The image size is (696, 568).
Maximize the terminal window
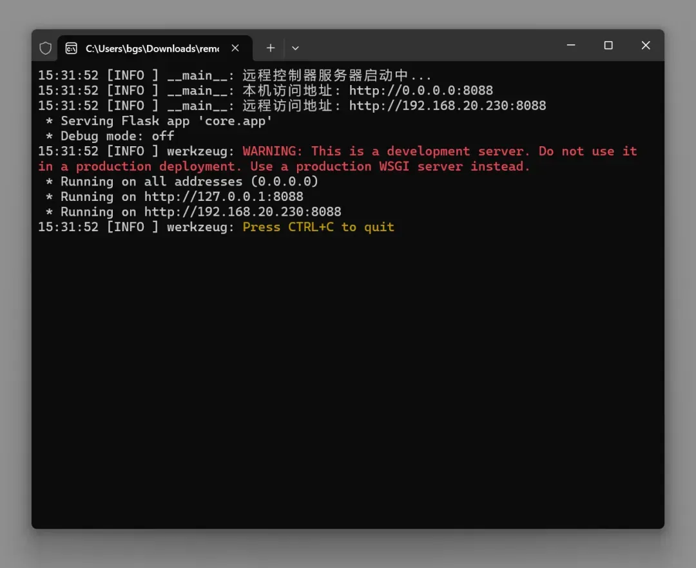coord(608,45)
